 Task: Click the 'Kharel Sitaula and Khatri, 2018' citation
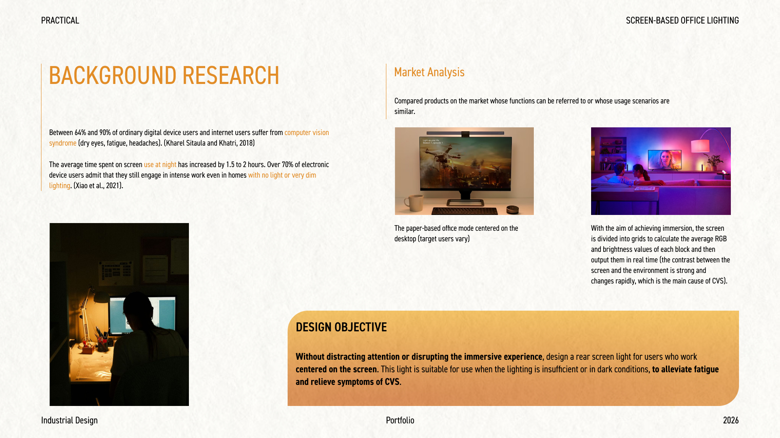click(209, 143)
